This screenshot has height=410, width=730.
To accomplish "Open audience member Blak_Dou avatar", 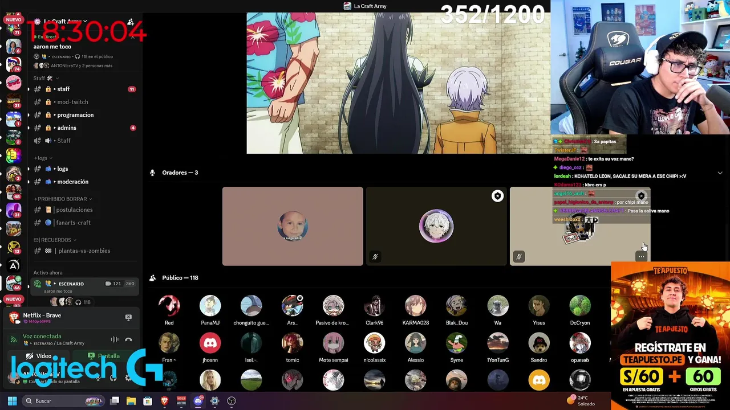I will pyautogui.click(x=456, y=306).
